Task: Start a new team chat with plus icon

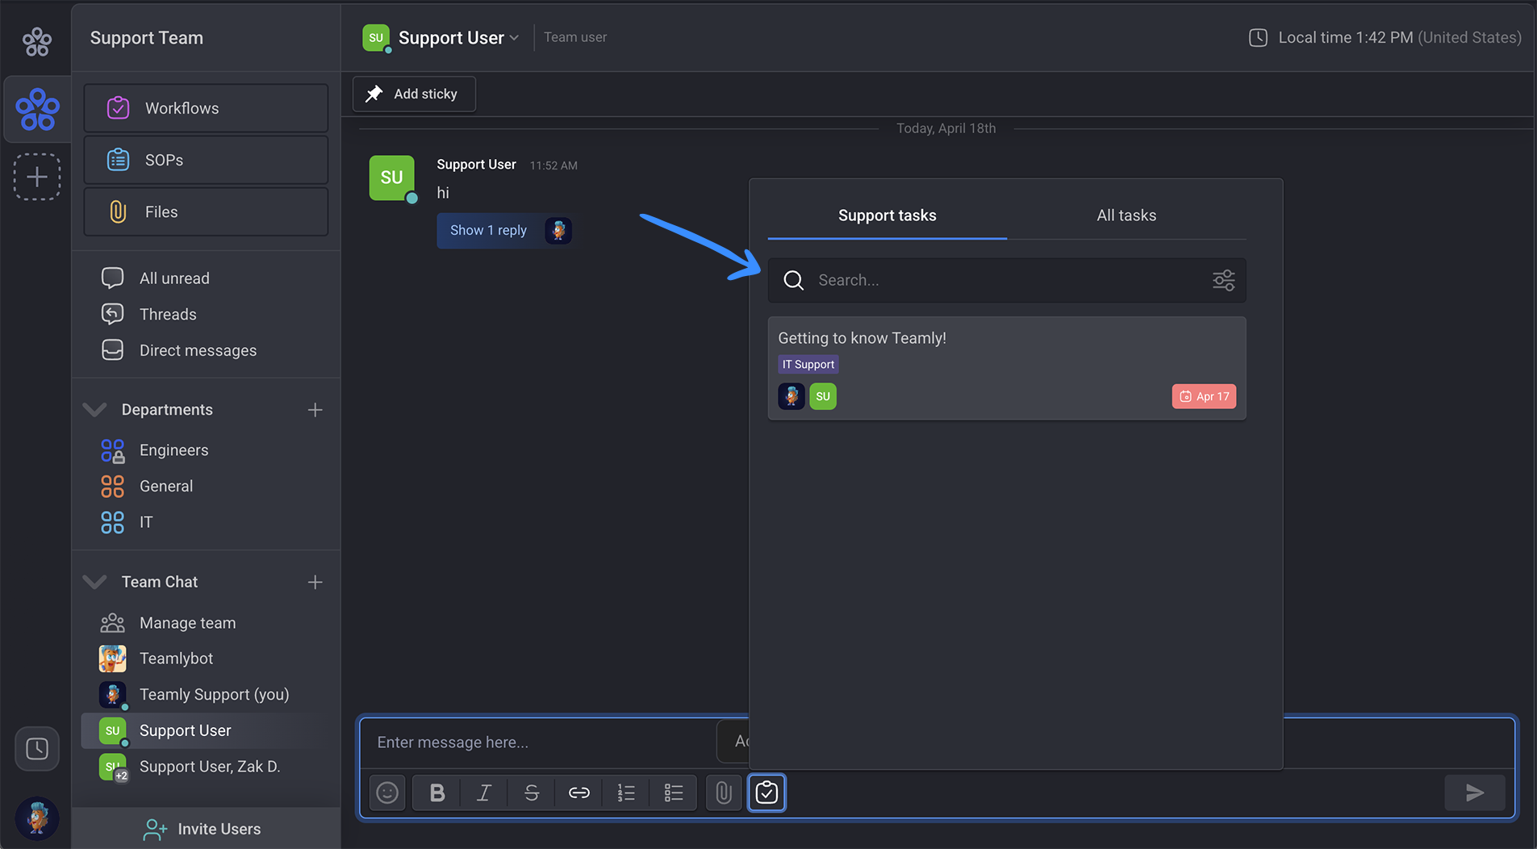Action: click(315, 582)
